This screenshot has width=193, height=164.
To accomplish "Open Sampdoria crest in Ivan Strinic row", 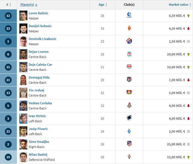I will (x=129, y=118).
